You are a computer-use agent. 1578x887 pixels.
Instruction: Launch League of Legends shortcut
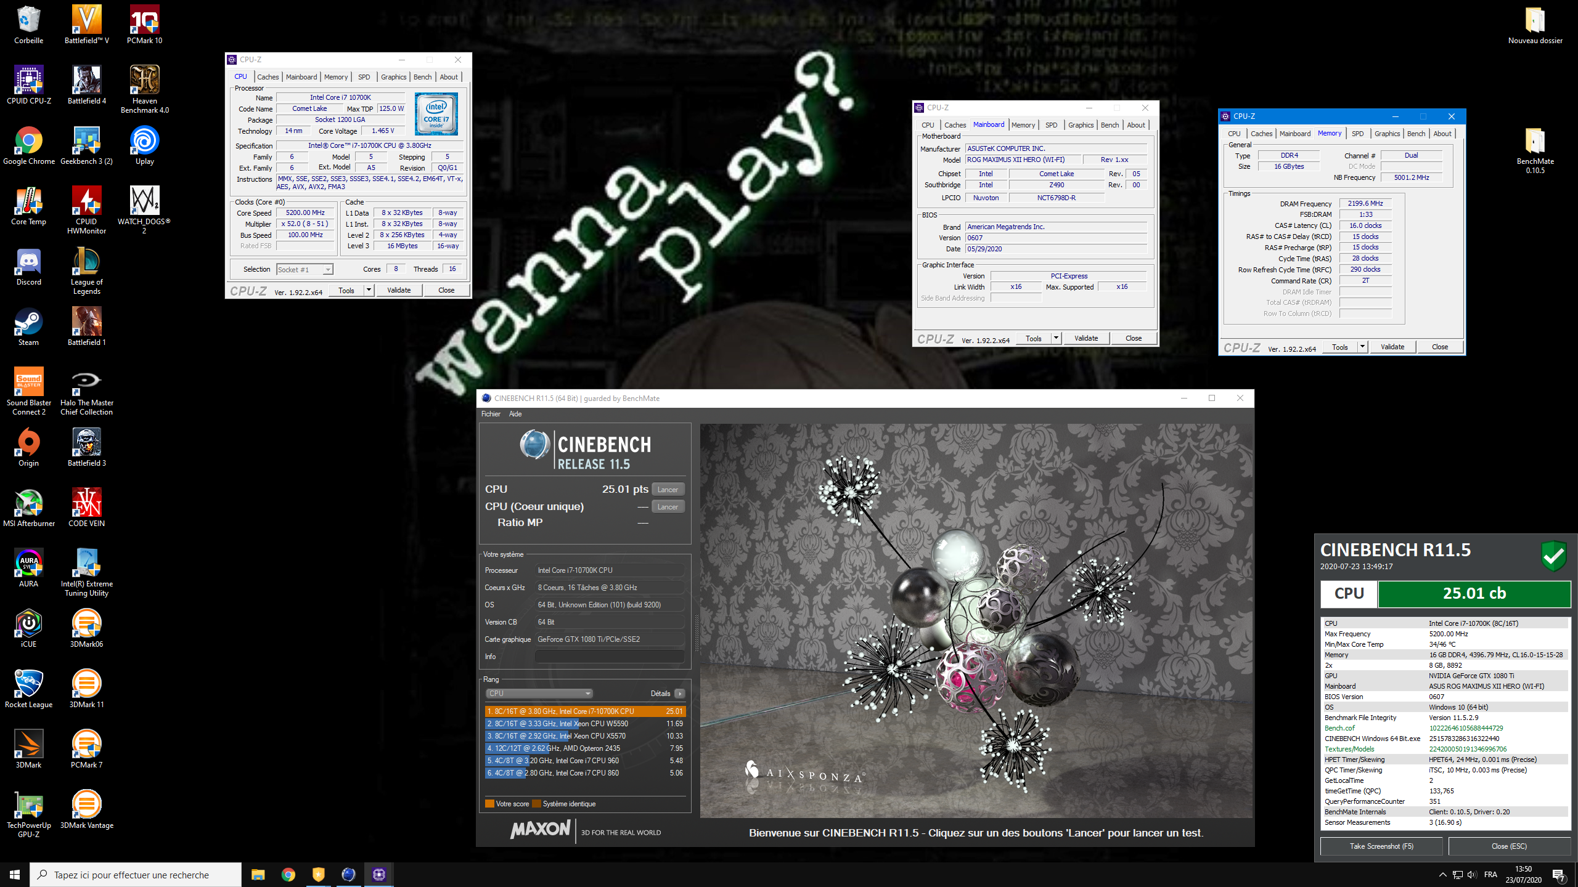[86, 271]
